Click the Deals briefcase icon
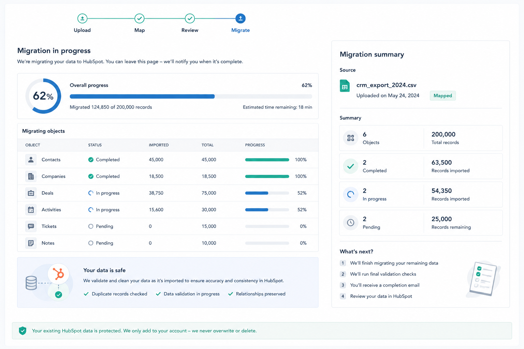The image size is (524, 349). click(x=31, y=193)
